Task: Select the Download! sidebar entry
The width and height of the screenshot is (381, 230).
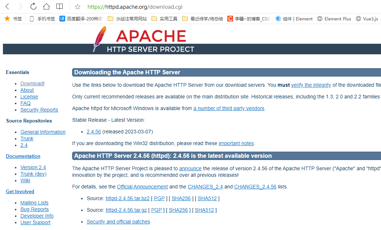Action: pos(32,83)
